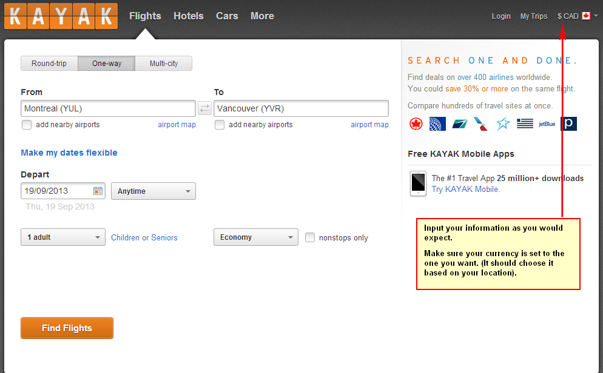Expand the $ CAD currency selector arrow
The width and height of the screenshot is (603, 373).
pos(596,16)
